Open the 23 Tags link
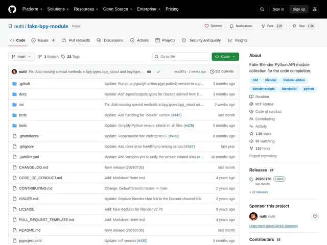Viewport: 327px width, 245px height. point(71,57)
